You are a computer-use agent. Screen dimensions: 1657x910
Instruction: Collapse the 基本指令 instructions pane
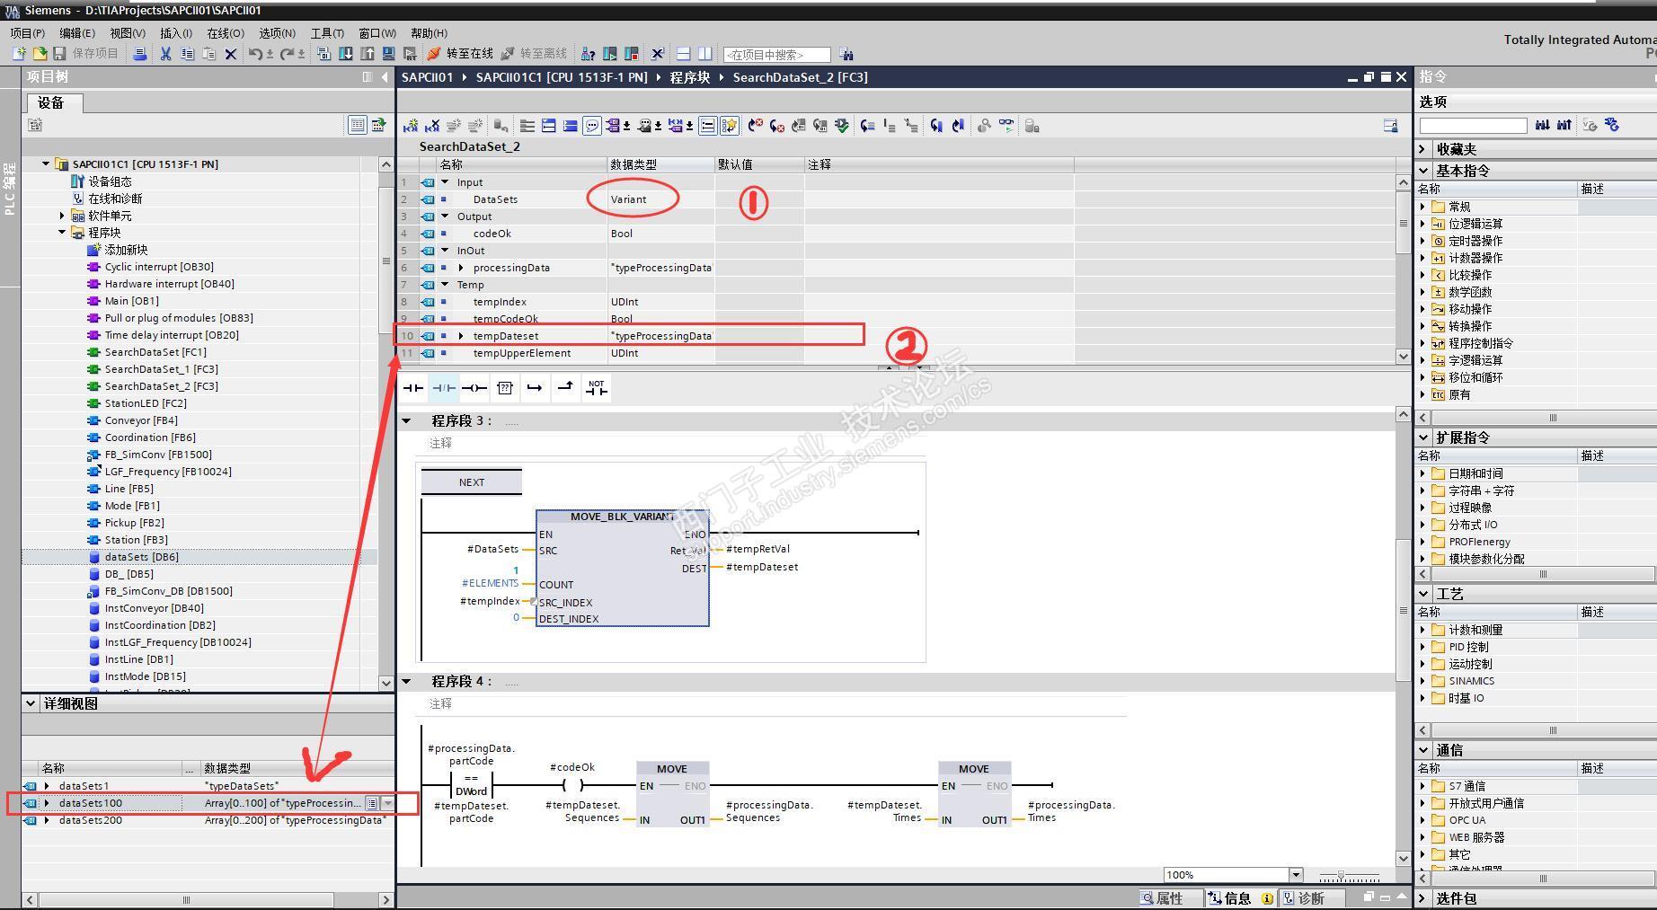tap(1424, 170)
